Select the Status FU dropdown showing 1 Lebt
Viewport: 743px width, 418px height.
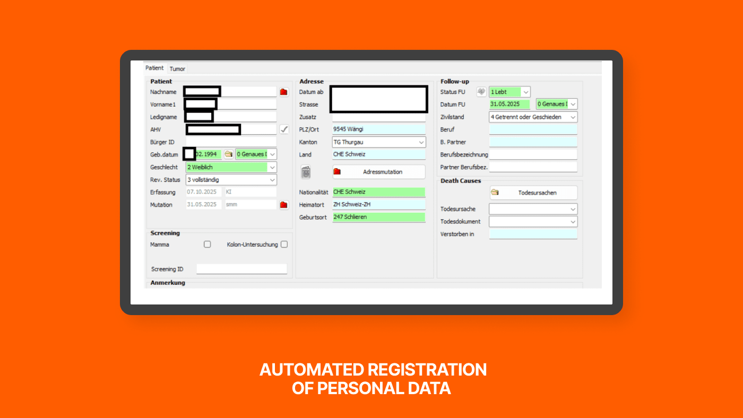click(509, 92)
